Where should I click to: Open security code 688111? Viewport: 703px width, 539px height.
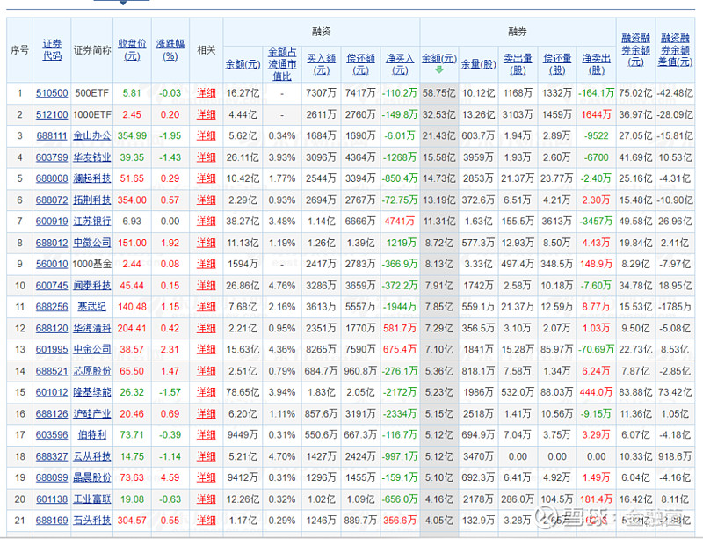click(x=52, y=136)
